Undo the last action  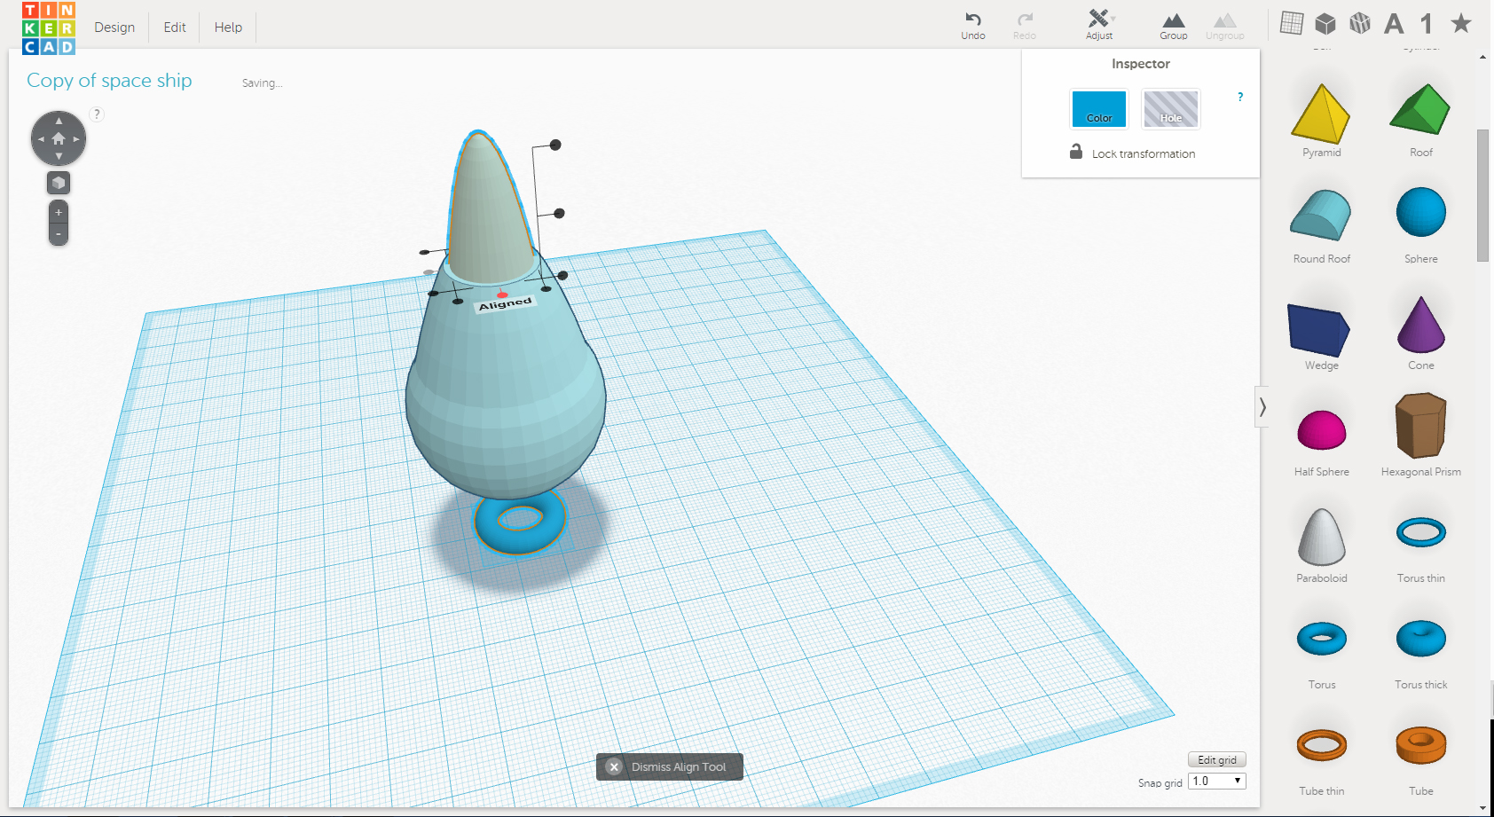tap(973, 26)
